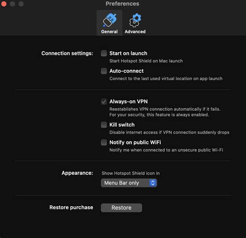This screenshot has width=246, height=238.
Task: Click 'Start Hotspot Shield on Mac launch' text
Action: click(146, 61)
